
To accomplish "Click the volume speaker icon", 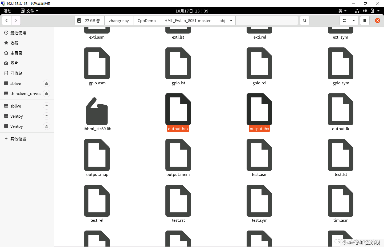I will 365,11.
